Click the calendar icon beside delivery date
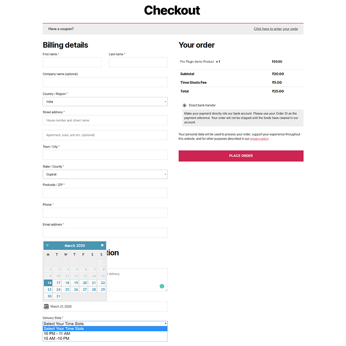 46,307
